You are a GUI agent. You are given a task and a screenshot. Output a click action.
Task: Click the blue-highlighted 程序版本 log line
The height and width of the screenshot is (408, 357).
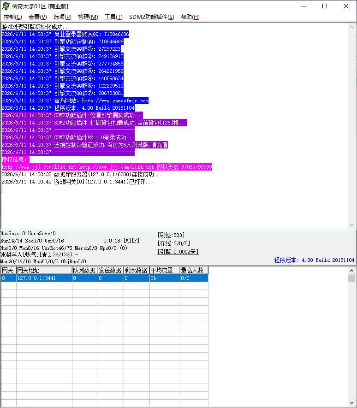point(68,108)
